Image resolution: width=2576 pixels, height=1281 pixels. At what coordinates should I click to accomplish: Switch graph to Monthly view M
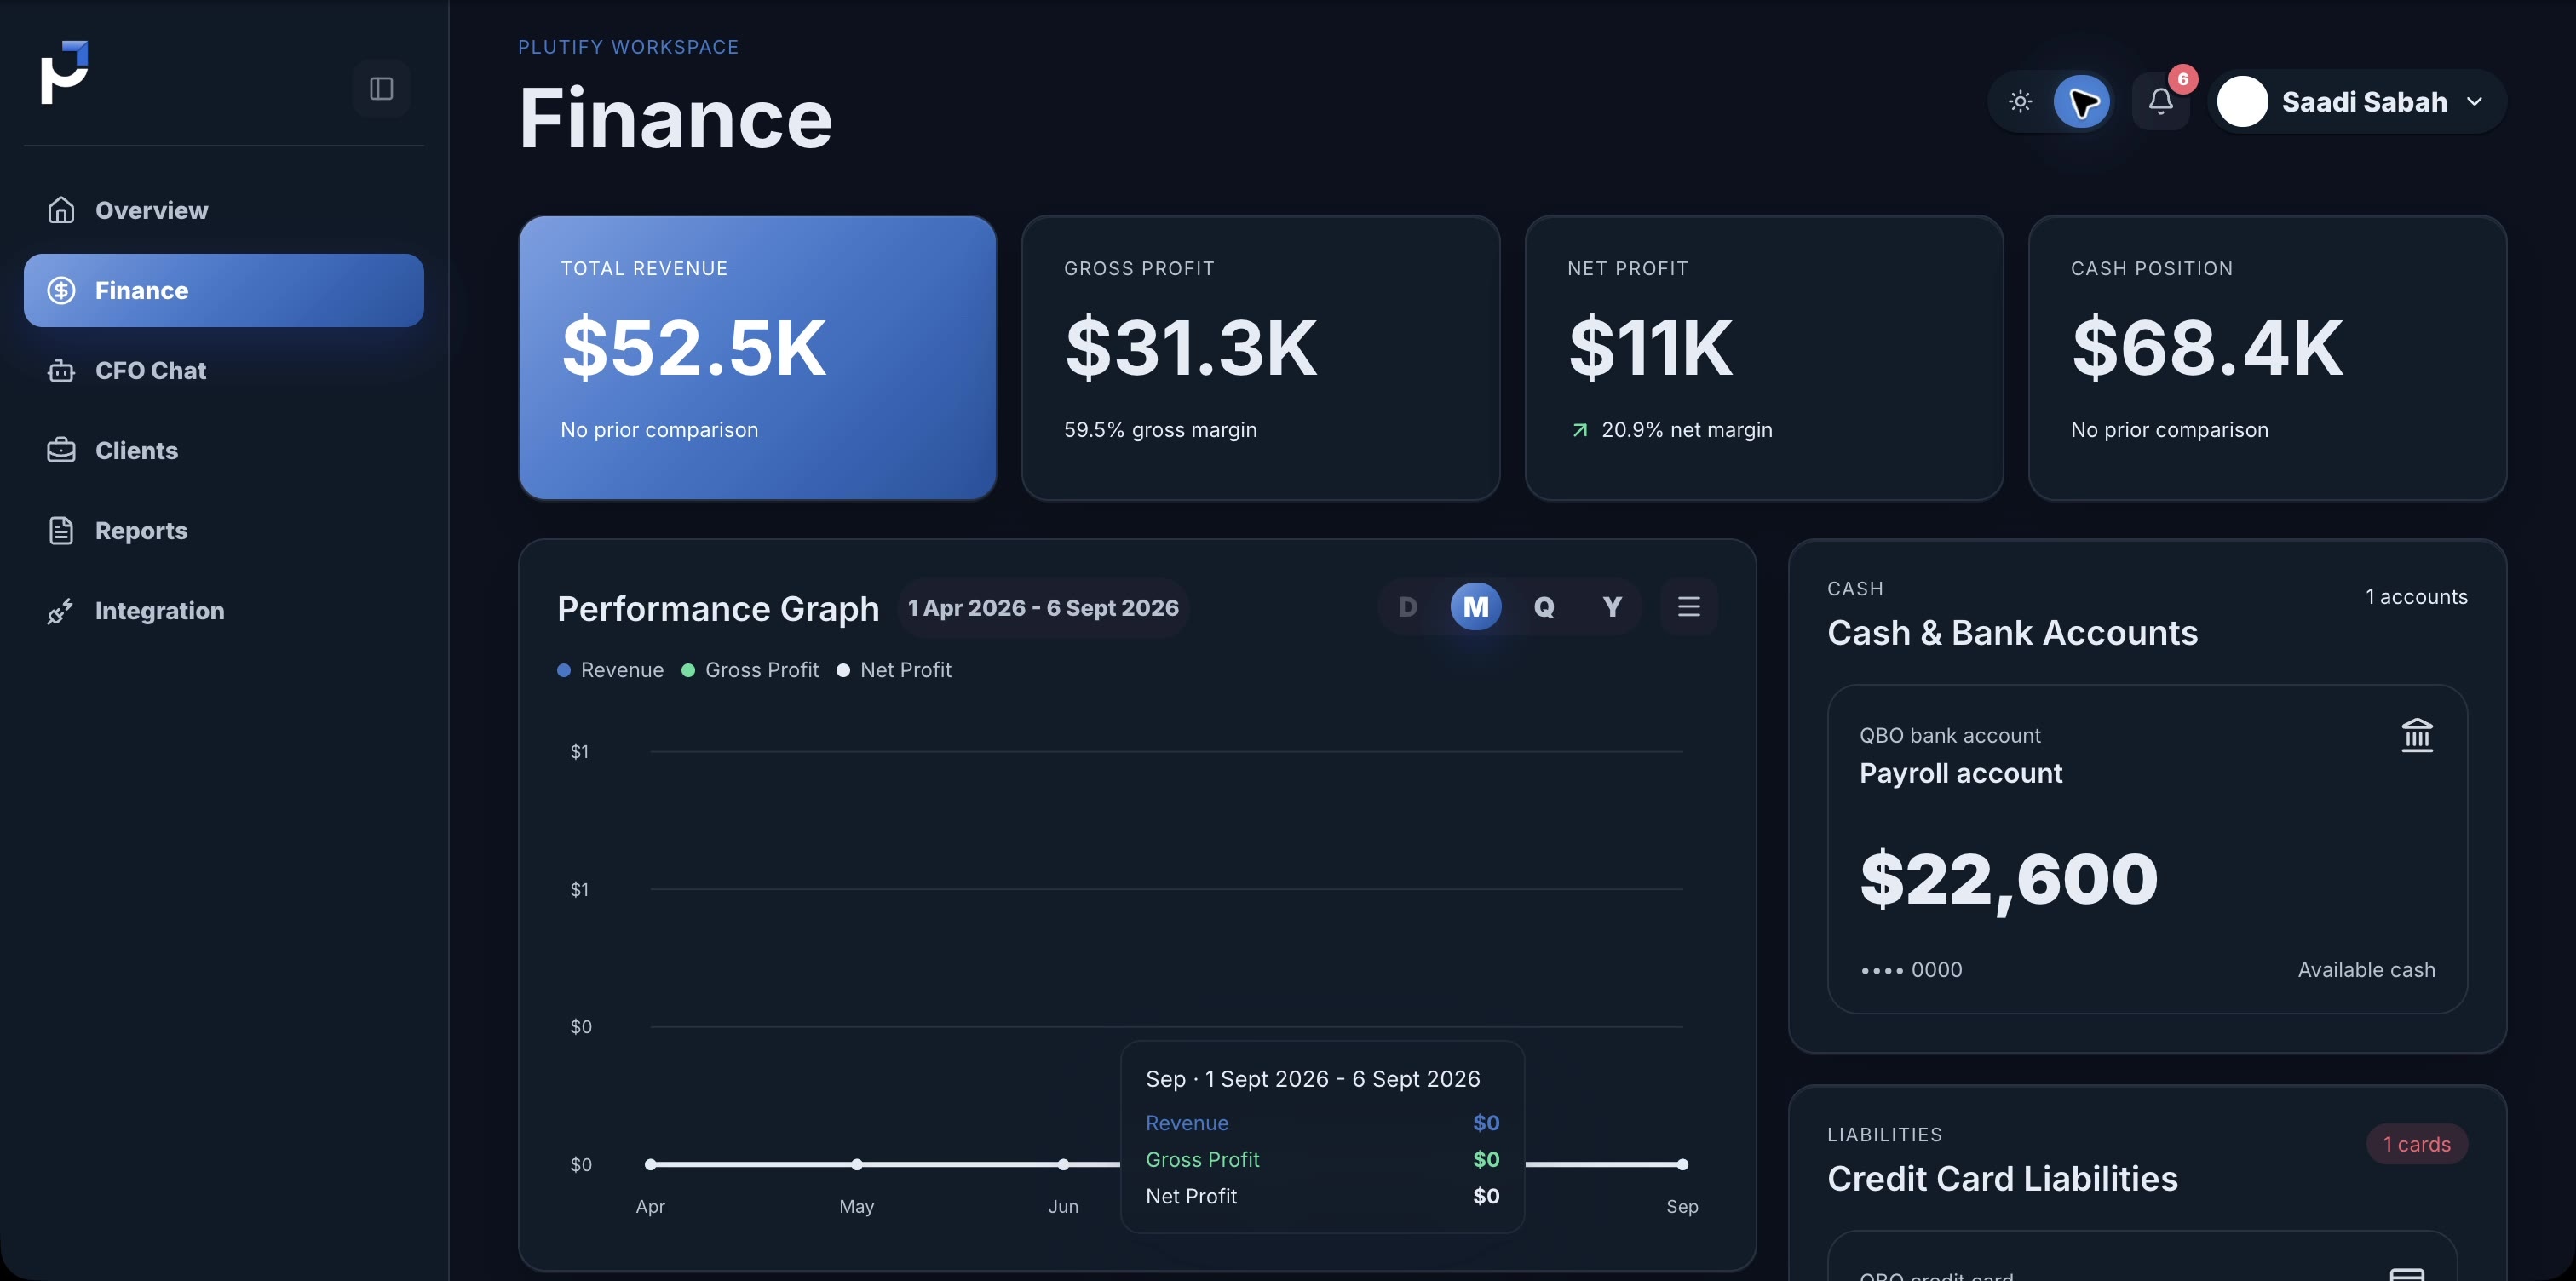1475,606
